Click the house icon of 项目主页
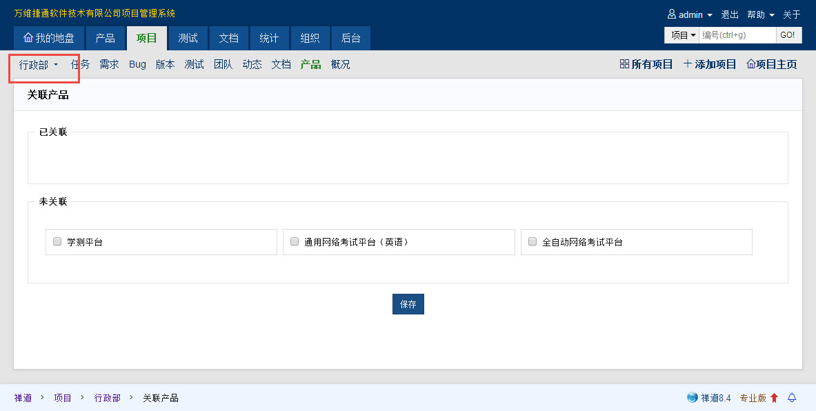This screenshot has width=816, height=411. pos(751,64)
